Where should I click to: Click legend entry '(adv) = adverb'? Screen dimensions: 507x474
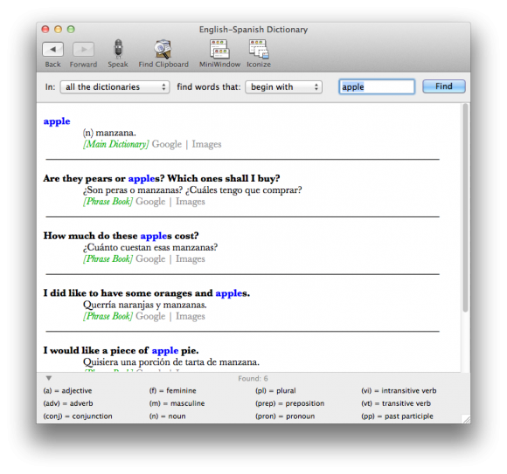pyautogui.click(x=68, y=403)
